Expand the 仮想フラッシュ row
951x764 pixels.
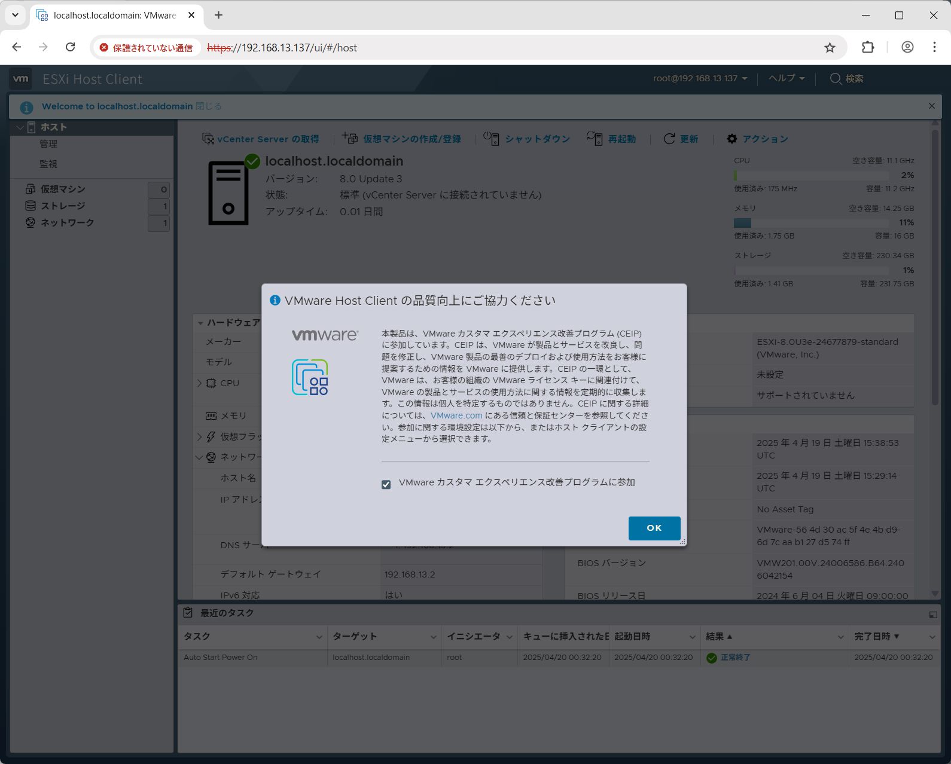click(x=200, y=437)
